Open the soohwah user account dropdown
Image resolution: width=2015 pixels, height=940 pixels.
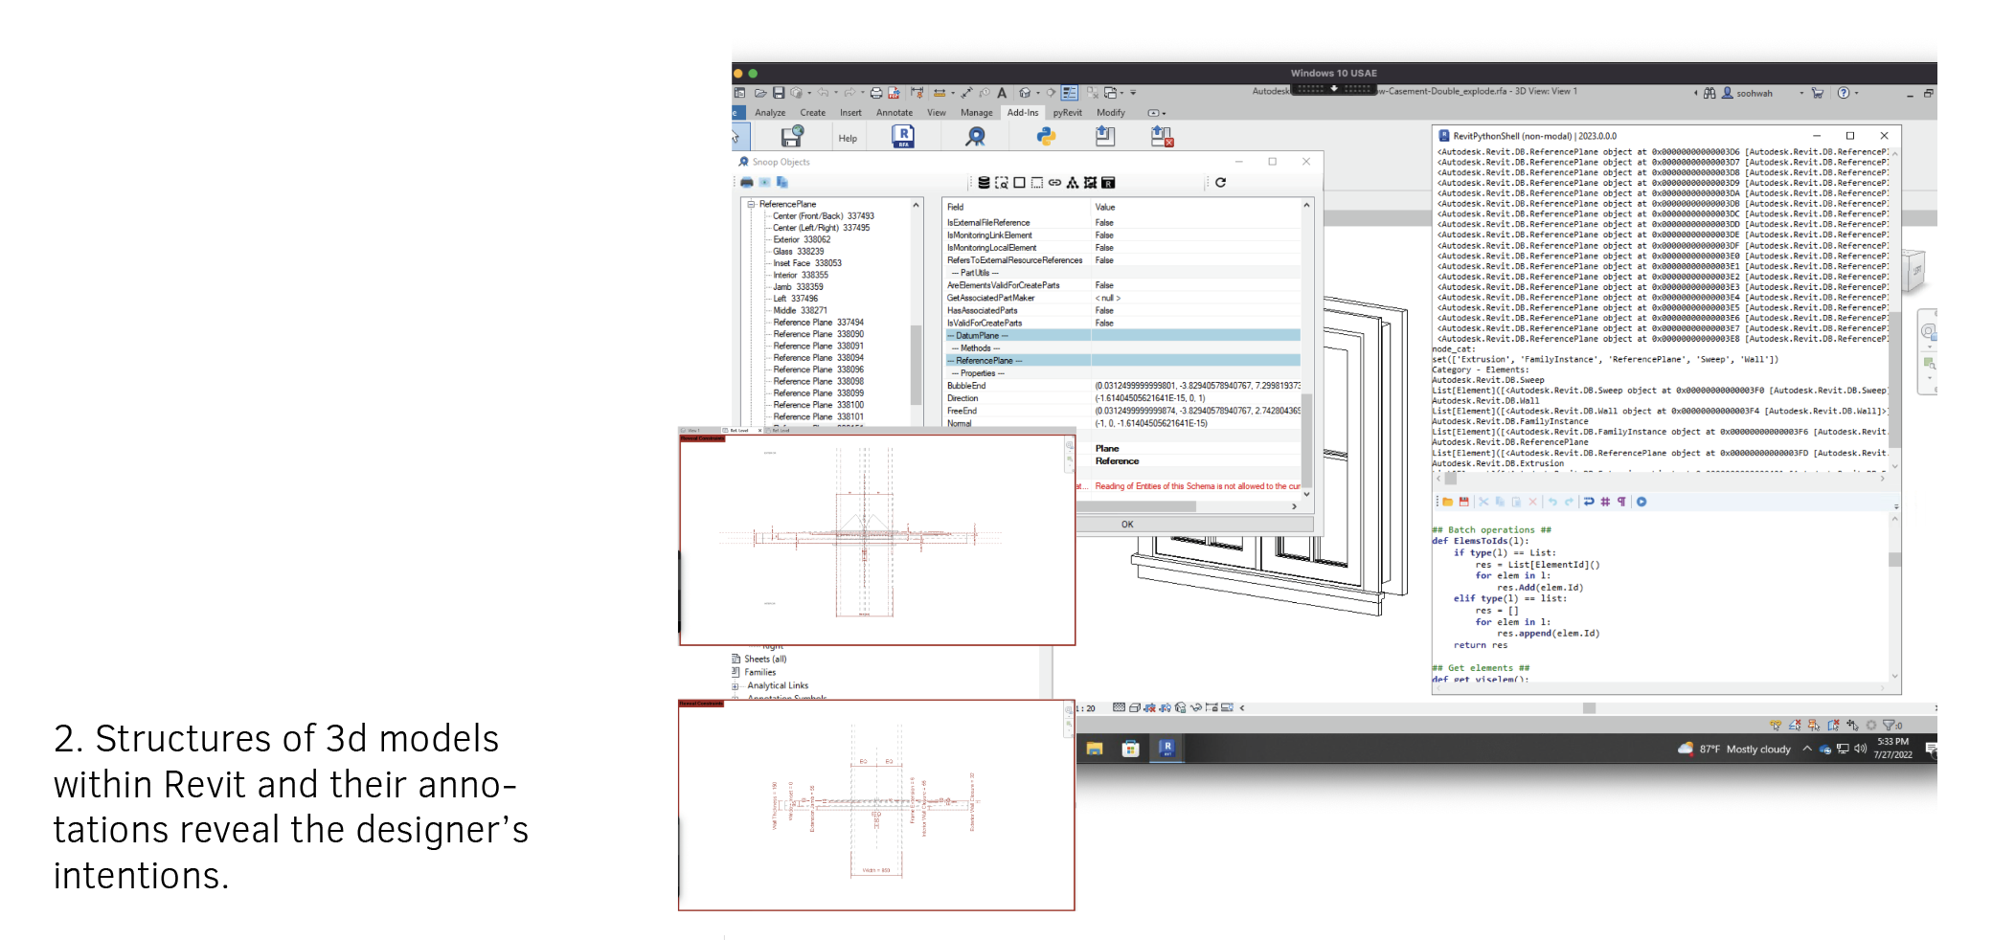pos(1801,93)
